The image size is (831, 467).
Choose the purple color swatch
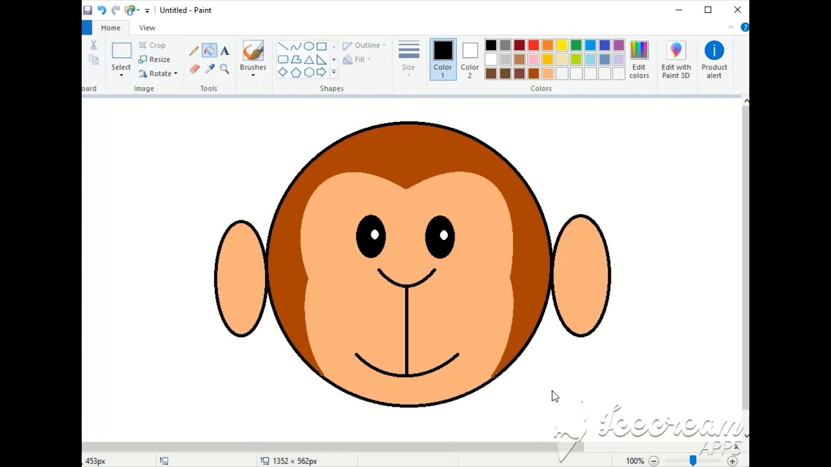pos(619,45)
